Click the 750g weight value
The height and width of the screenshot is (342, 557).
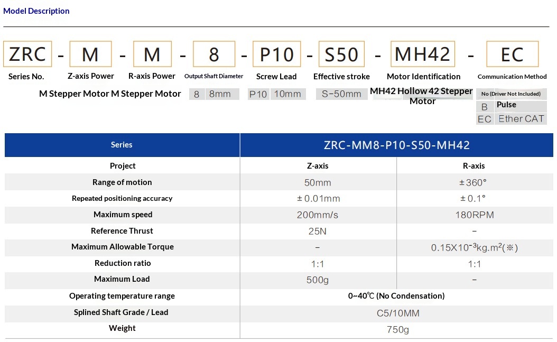pyautogui.click(x=398, y=329)
